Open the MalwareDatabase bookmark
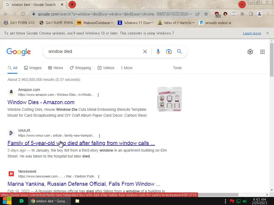Viewport: 274px width, 205px height. [x=95, y=23]
